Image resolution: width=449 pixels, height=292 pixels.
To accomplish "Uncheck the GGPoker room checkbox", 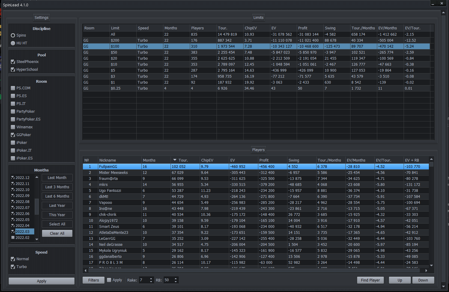I will click(x=13, y=135).
